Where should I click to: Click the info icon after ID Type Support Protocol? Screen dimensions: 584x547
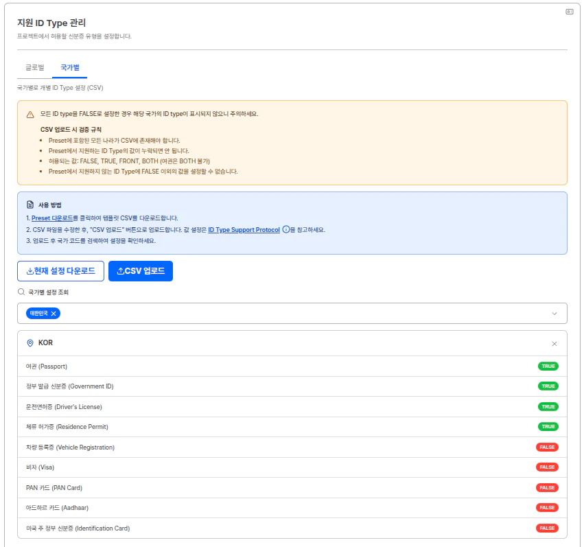[285, 229]
